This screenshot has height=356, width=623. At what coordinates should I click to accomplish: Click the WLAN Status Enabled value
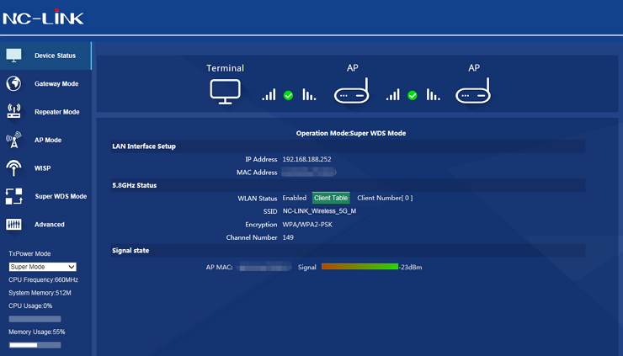[x=295, y=198]
